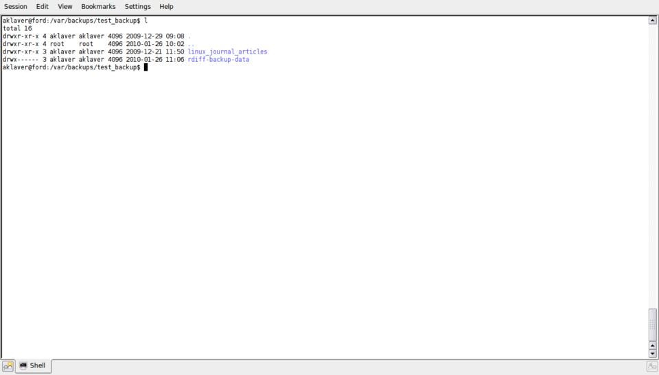This screenshot has height=375, width=659.
Task: Open the View menu
Action: coord(65,7)
